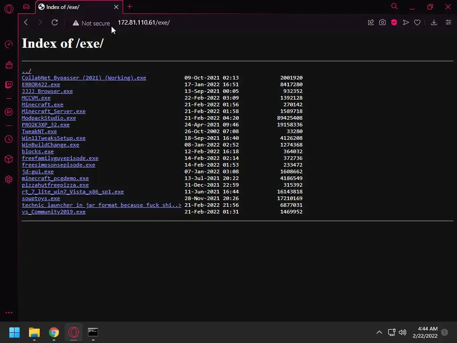Open the GX Corner gamepad tab
This screenshot has width=457, height=343.
click(x=26, y=7)
